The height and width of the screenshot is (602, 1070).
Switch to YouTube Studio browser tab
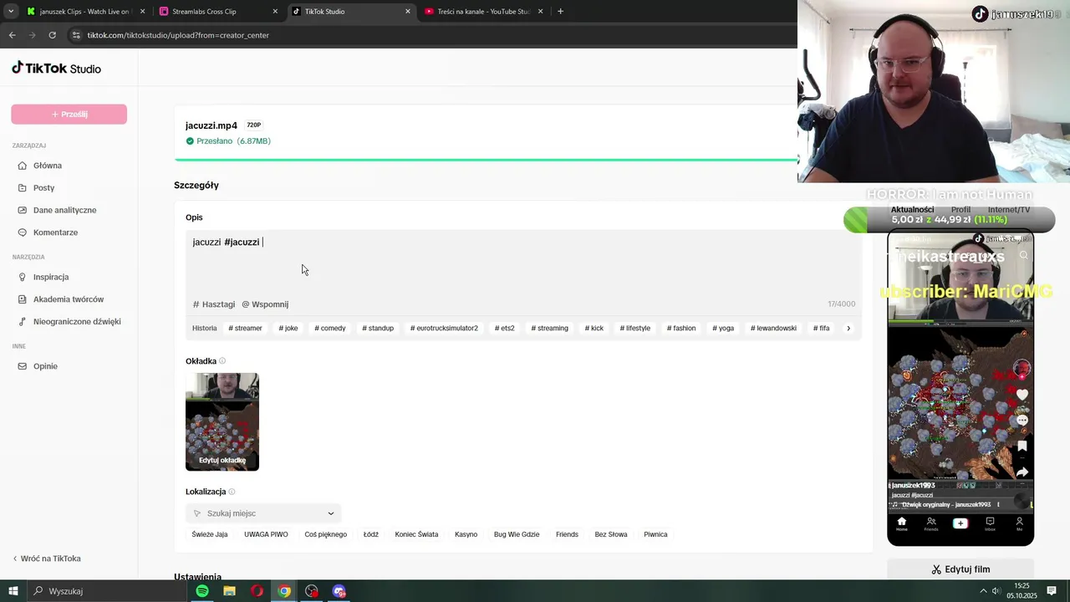(x=484, y=12)
